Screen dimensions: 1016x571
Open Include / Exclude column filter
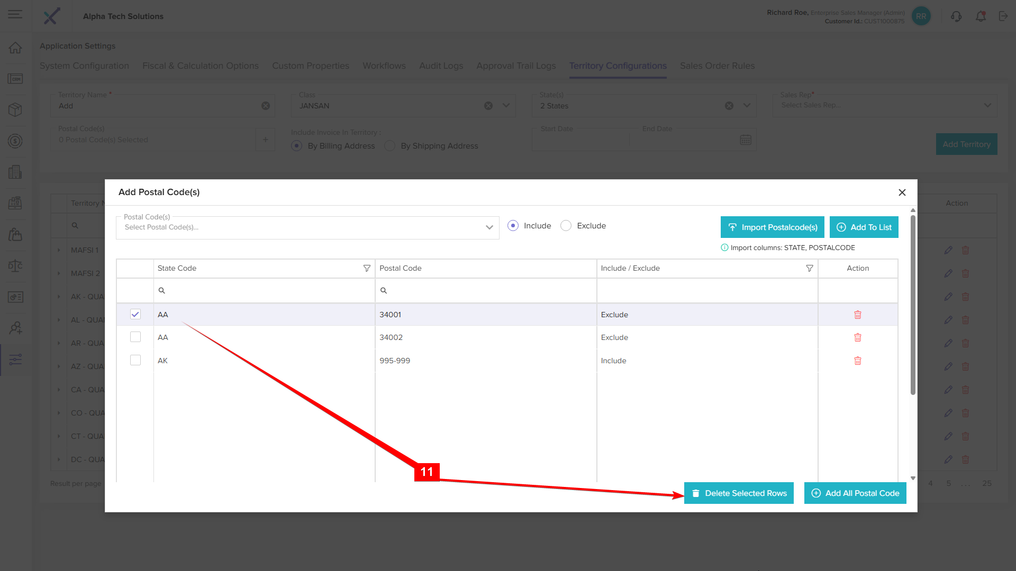pyautogui.click(x=809, y=269)
